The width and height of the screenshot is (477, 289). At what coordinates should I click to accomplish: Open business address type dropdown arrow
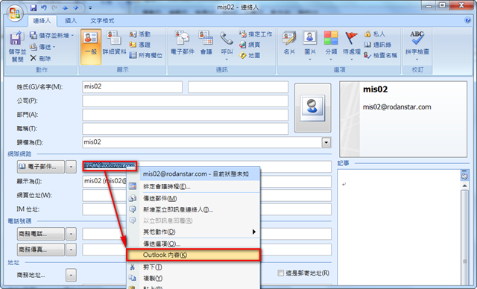(71, 276)
